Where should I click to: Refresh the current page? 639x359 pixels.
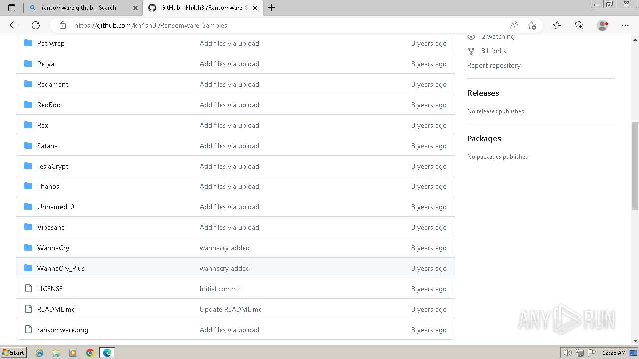[x=36, y=25]
